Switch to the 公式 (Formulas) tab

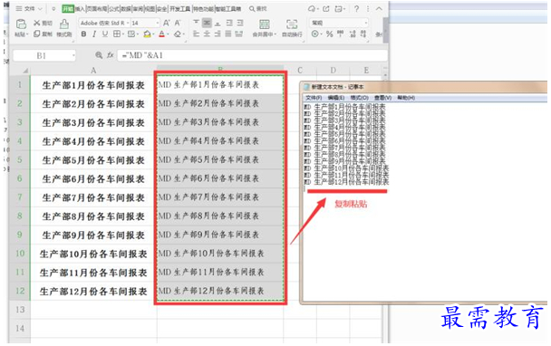pos(114,9)
